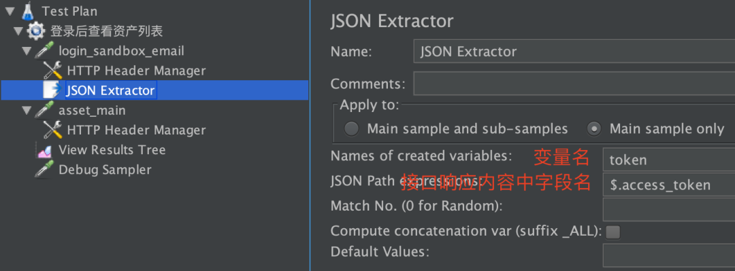Click the thread group gear icon
The height and width of the screenshot is (271, 735).
coord(35,31)
